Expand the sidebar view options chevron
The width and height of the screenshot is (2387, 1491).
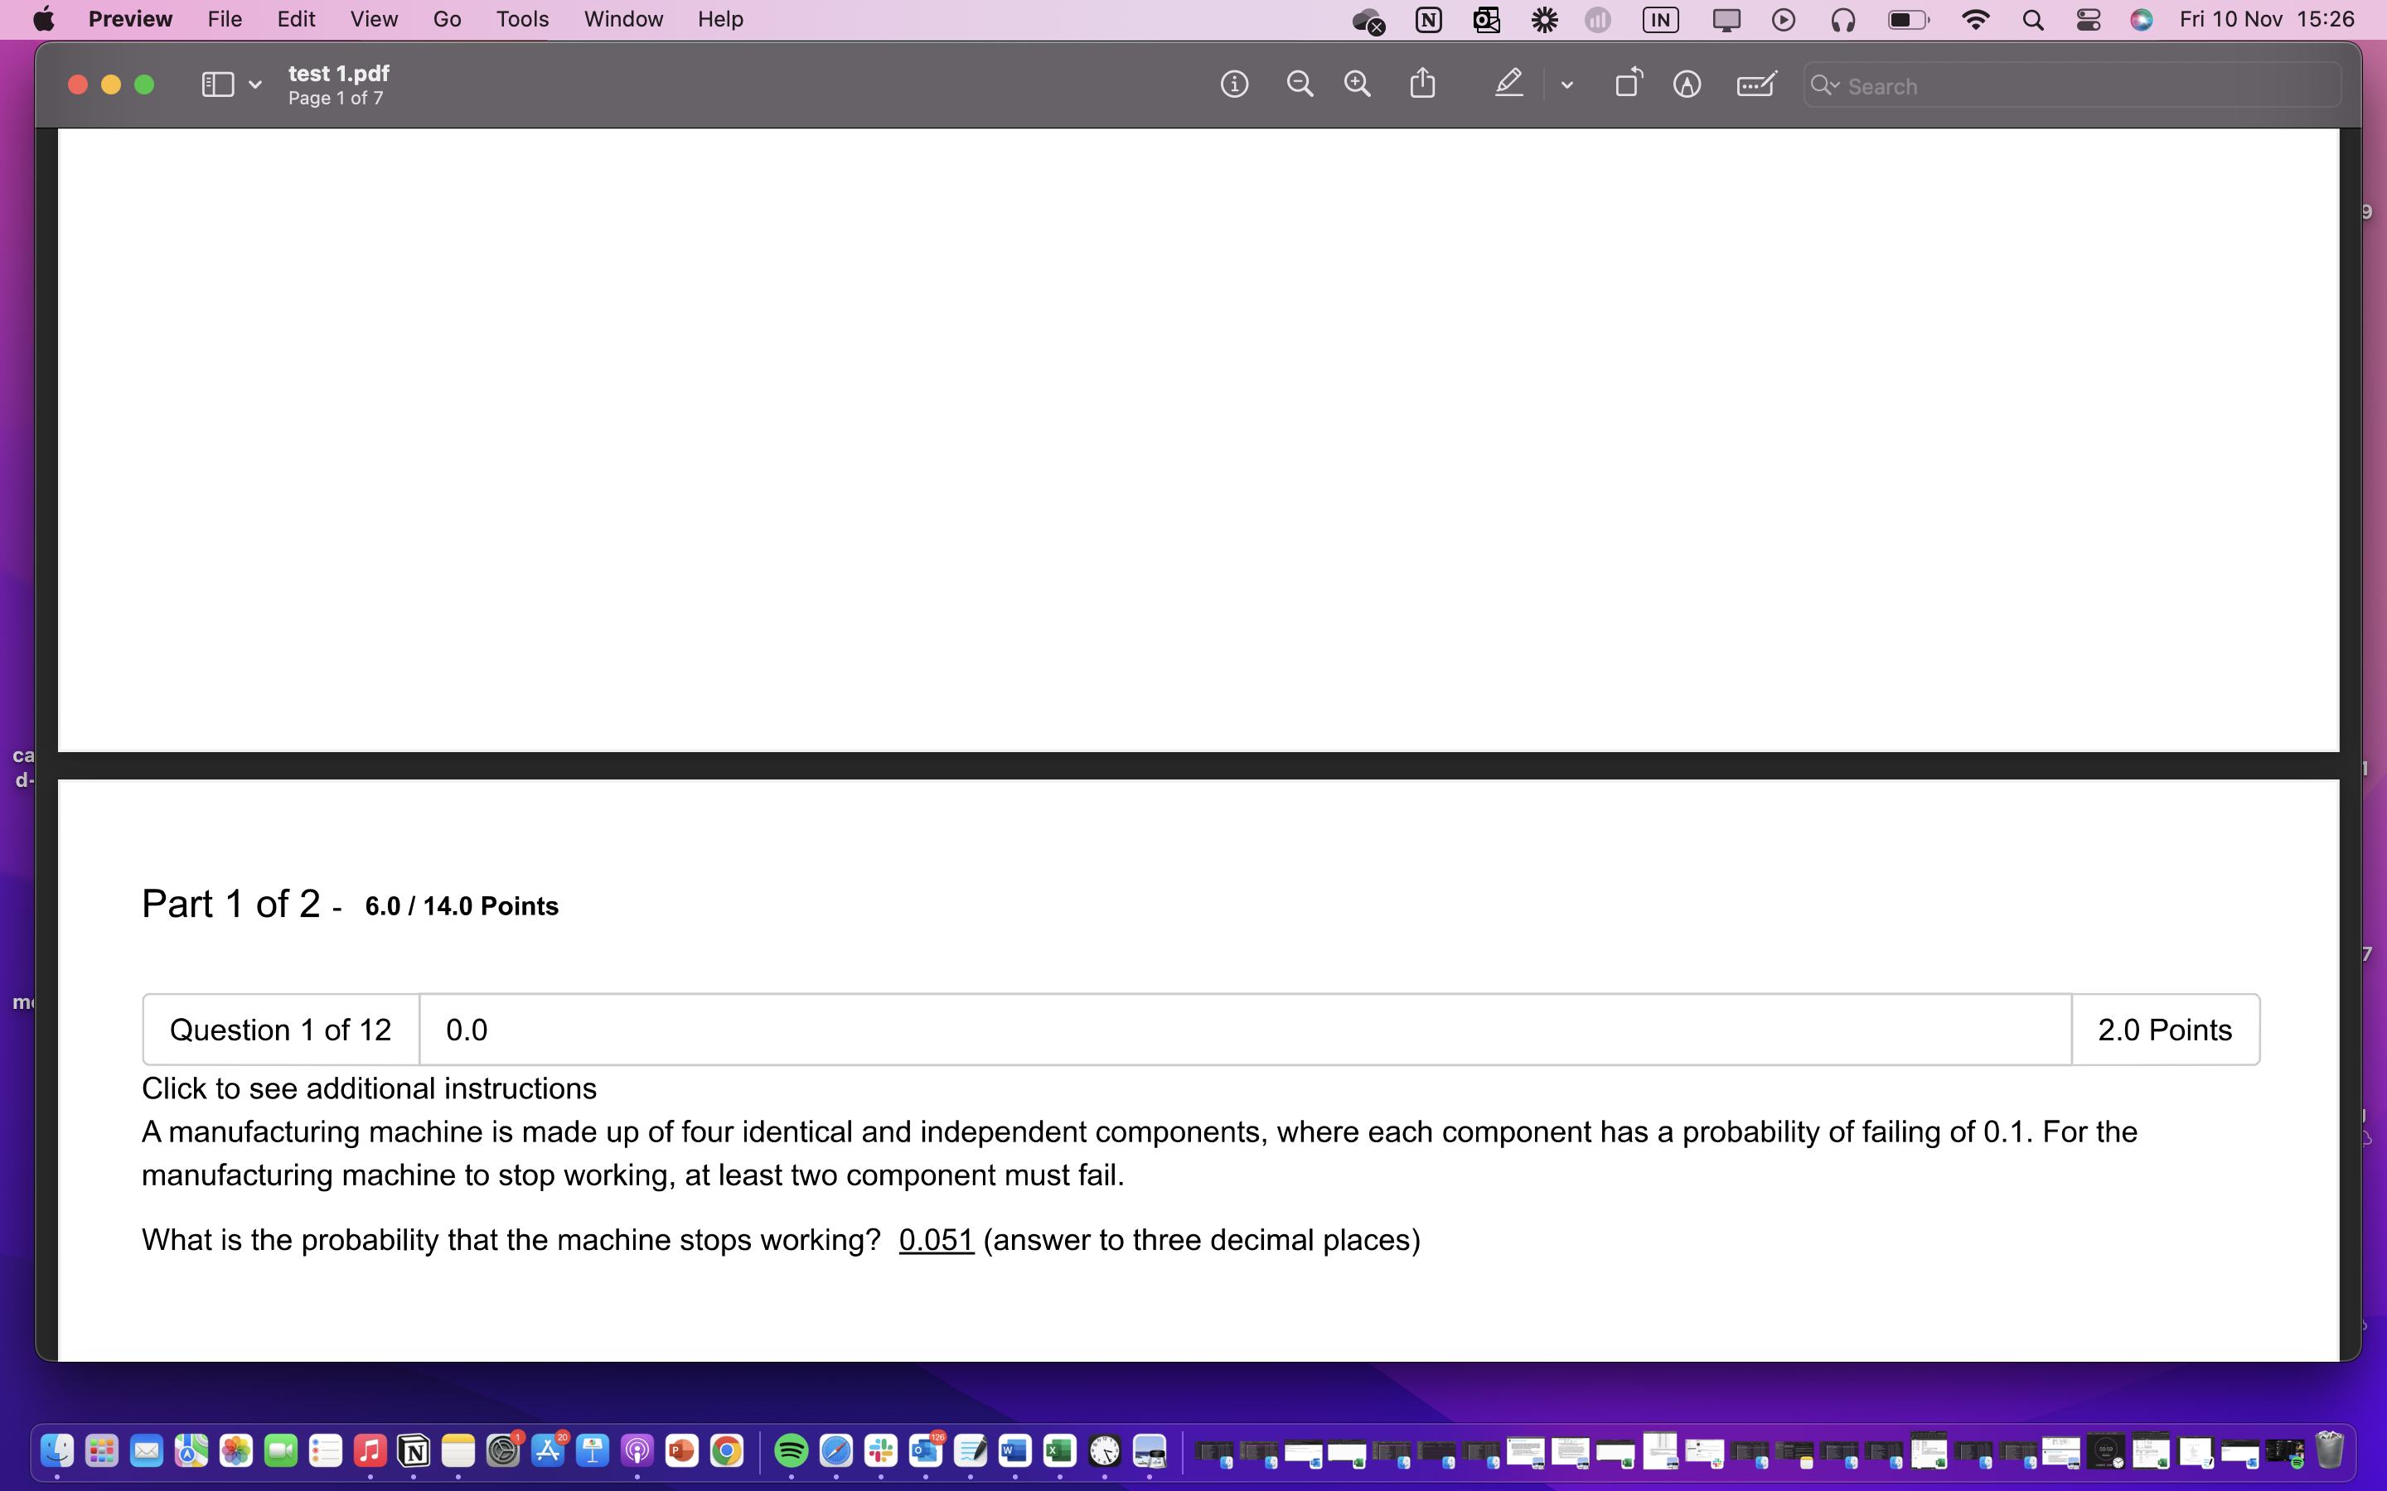[254, 84]
